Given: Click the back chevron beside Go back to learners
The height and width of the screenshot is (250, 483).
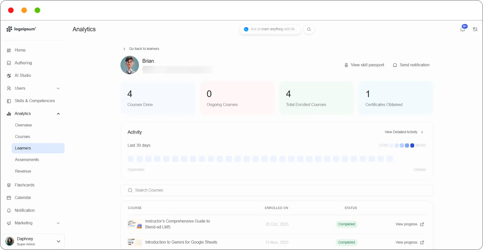Looking at the screenshot, I should 124,49.
